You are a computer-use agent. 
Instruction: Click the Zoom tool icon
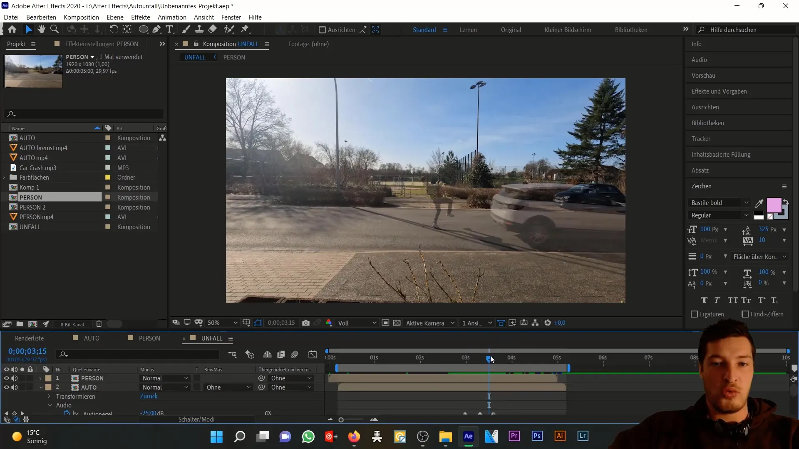point(55,29)
